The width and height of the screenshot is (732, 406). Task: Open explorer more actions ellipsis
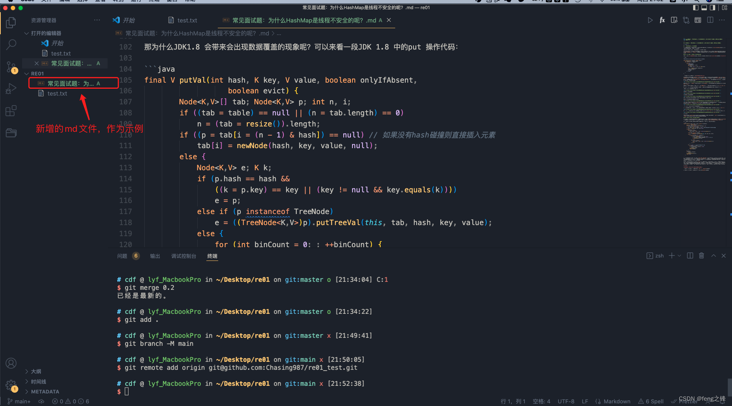point(97,20)
